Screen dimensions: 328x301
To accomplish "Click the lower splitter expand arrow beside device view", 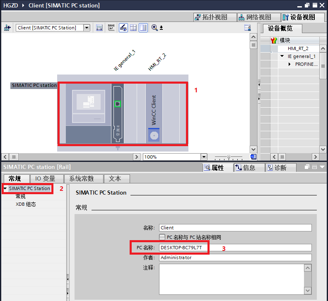I will pos(259,99).
